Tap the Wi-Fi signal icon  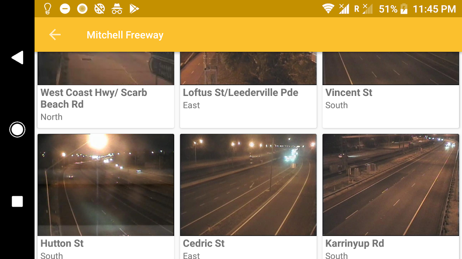[x=328, y=9]
